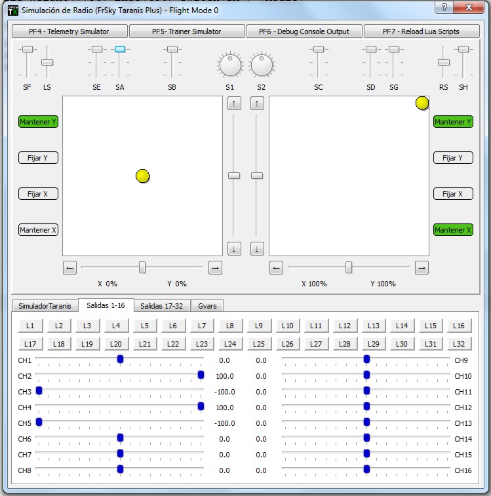491x496 pixels.
Task: Click the right arrow under the left stick
Action: point(215,267)
